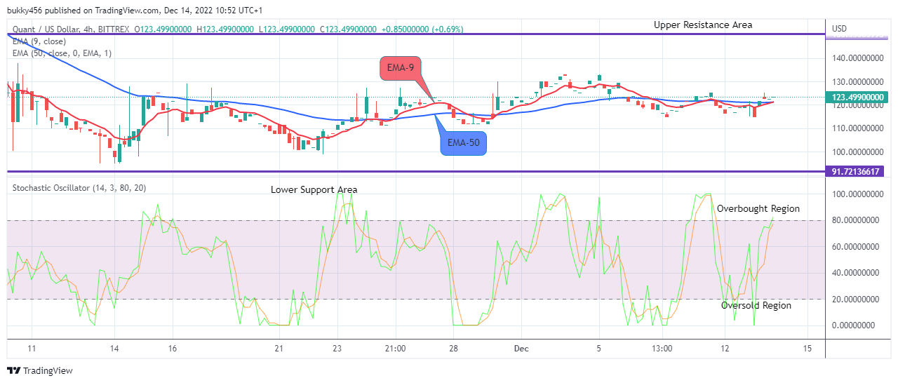Select the 'Lower Support Area' text annotation
The width and height of the screenshot is (898, 383).
click(x=314, y=189)
